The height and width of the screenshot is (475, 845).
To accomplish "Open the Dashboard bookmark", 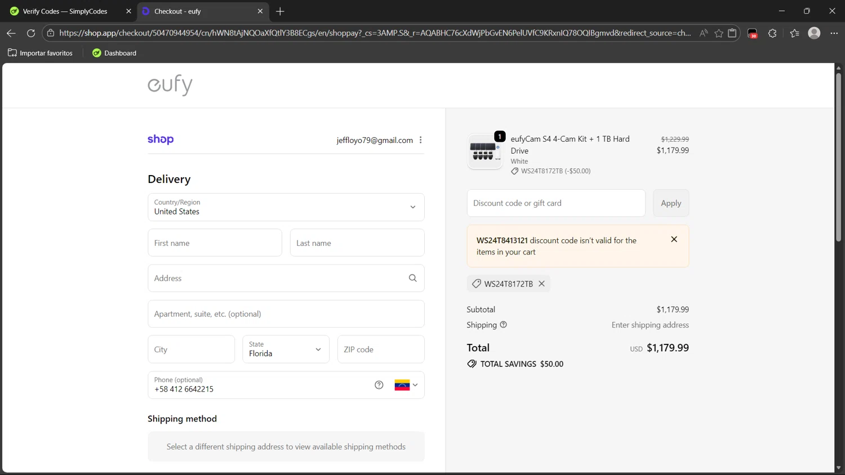I will tap(114, 53).
